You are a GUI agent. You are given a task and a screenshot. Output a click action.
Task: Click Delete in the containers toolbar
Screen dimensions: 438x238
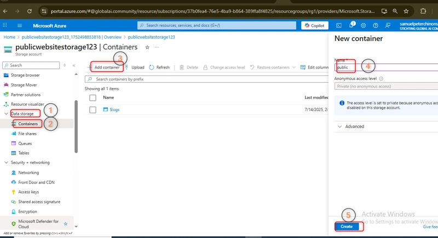click(189, 67)
